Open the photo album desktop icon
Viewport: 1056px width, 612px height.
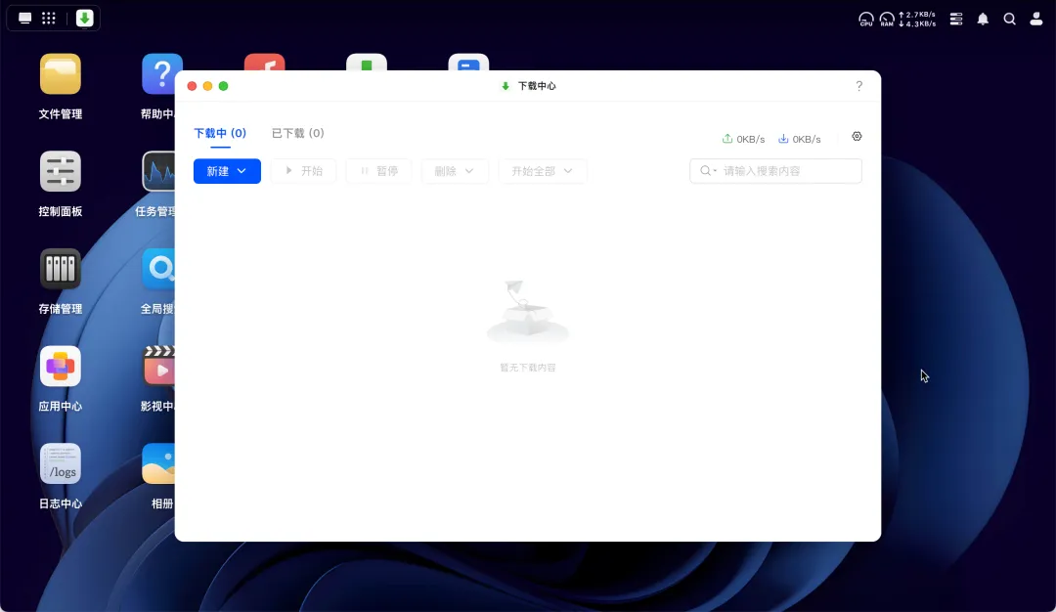pos(158,463)
